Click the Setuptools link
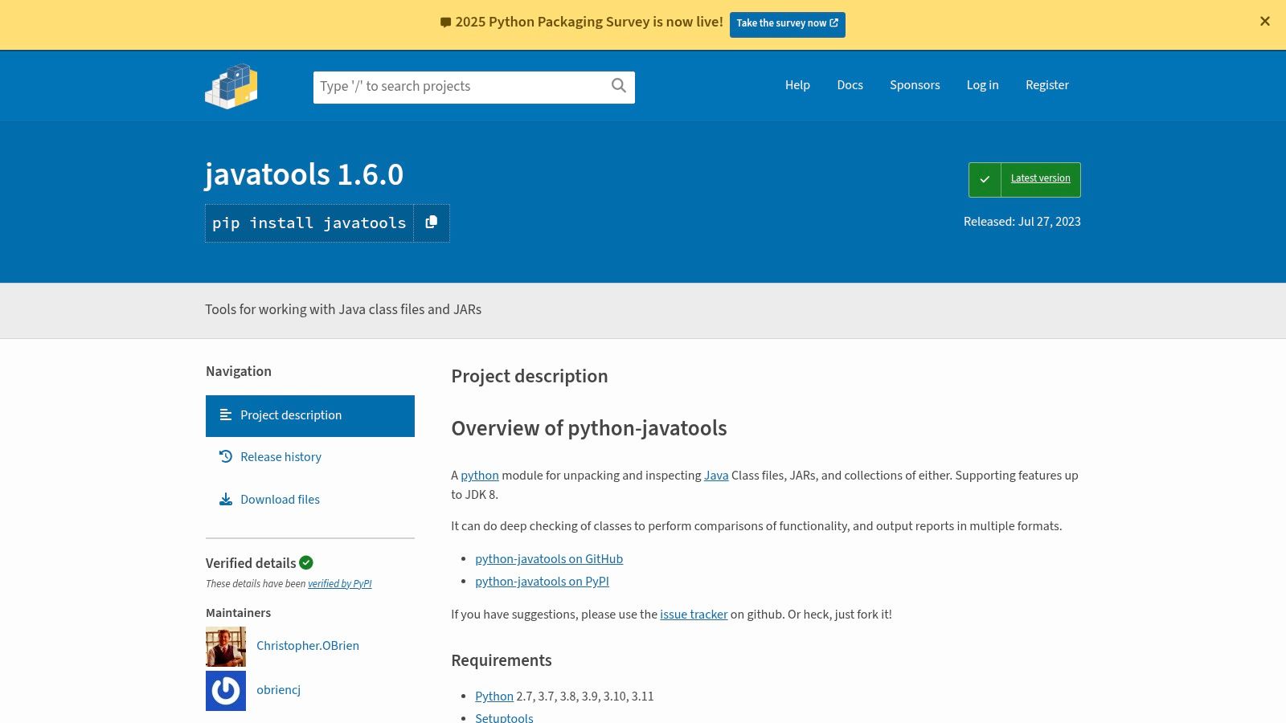Viewport: 1286px width, 723px height. point(504,717)
